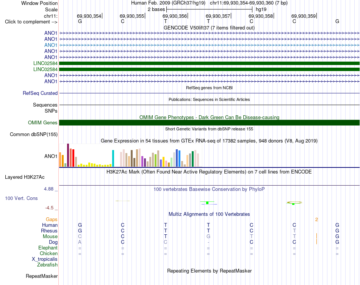Click the light blue ANO1 transcript label
The height and width of the screenshot is (285, 360).
(51, 45)
